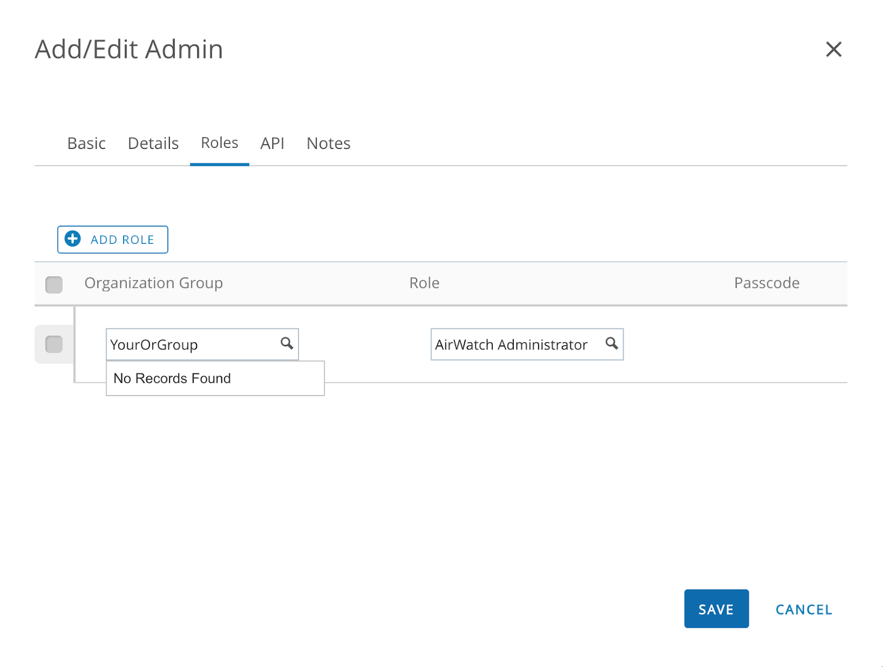Click the YourOrGroup input field
This screenshot has height=667, width=883.
[x=188, y=344]
